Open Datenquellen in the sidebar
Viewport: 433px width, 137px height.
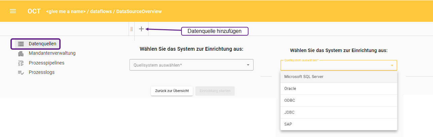pyautogui.click(x=42, y=44)
